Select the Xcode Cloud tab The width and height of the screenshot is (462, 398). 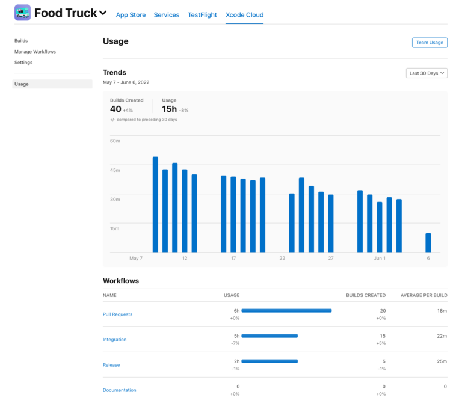(244, 15)
